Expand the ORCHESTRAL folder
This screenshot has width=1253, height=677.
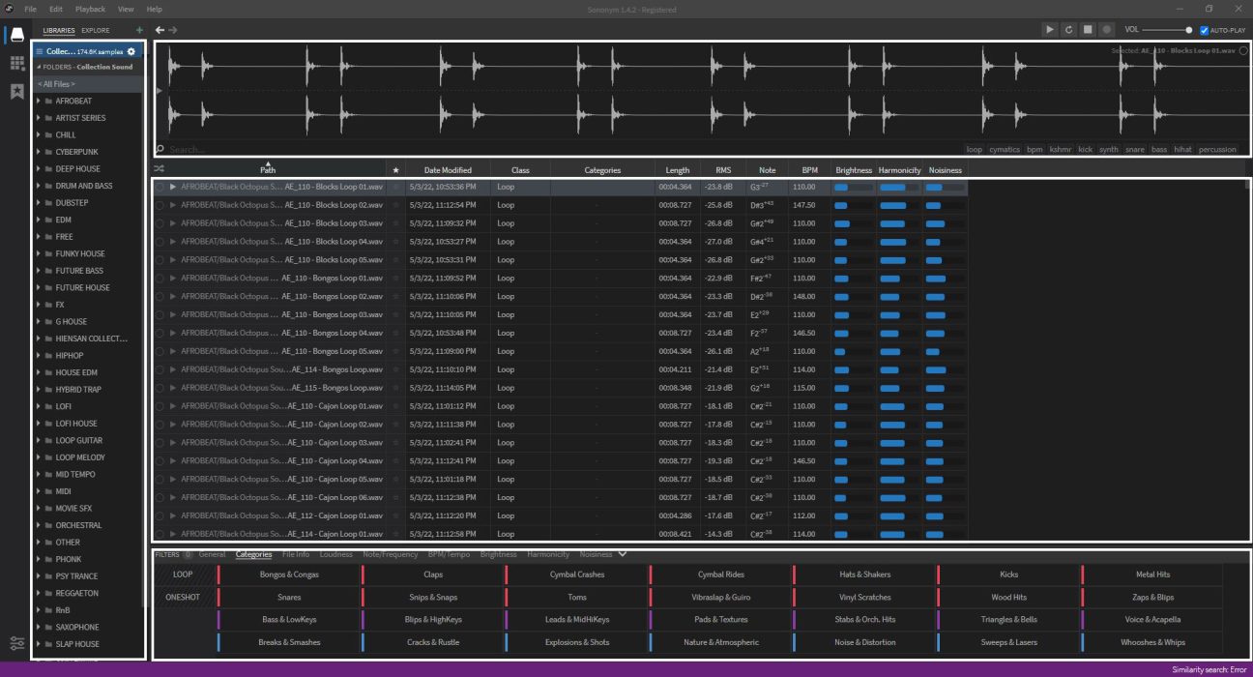tap(38, 525)
